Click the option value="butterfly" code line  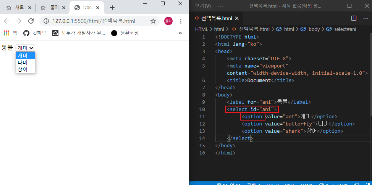(x=298, y=124)
